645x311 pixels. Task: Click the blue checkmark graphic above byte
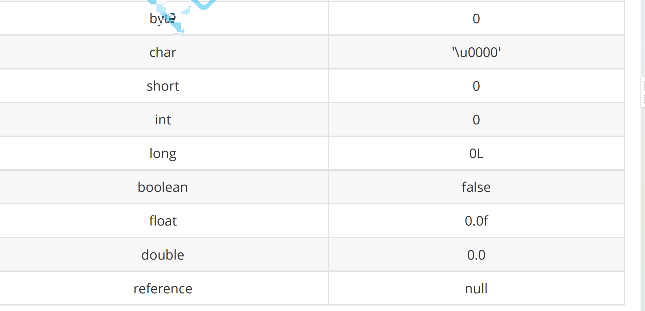click(203, 4)
